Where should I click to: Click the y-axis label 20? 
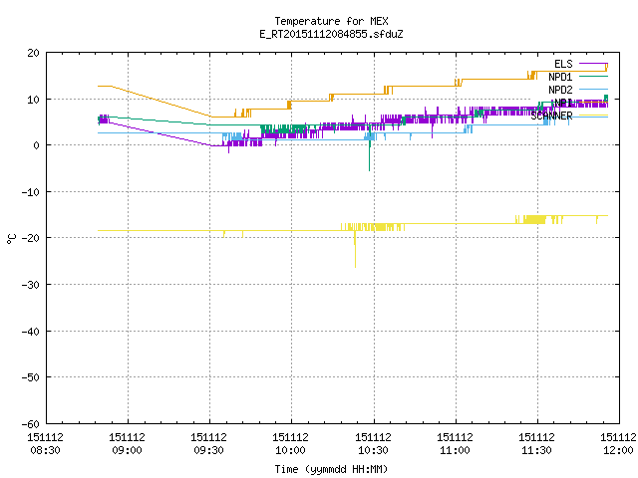tap(33, 53)
